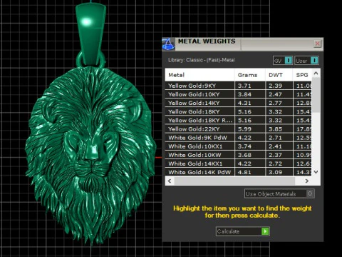Select the Yellow Gold:9KY row
The height and width of the screenshot is (257, 342).
[x=238, y=86]
